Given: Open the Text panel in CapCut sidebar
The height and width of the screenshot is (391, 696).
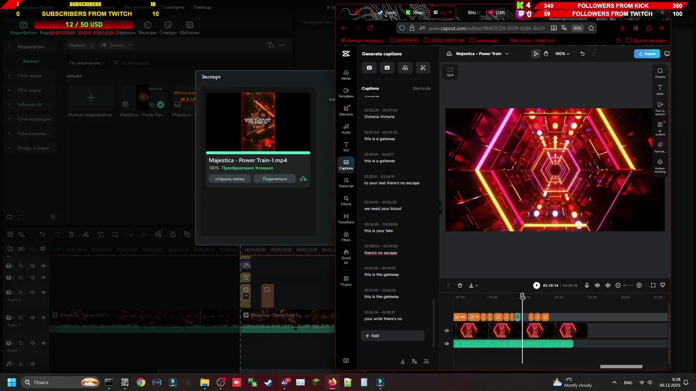Looking at the screenshot, I should click(346, 147).
